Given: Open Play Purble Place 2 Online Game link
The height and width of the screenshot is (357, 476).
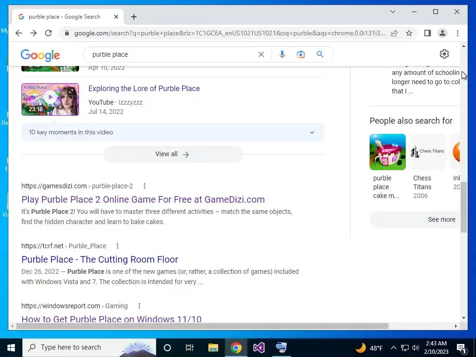Looking at the screenshot, I should tap(143, 199).
